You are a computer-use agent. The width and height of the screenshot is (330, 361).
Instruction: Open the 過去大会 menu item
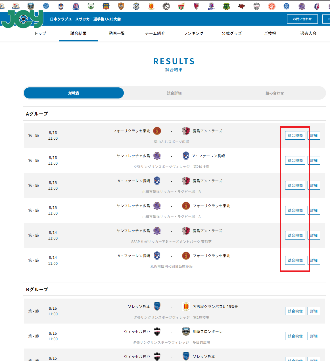click(308, 33)
